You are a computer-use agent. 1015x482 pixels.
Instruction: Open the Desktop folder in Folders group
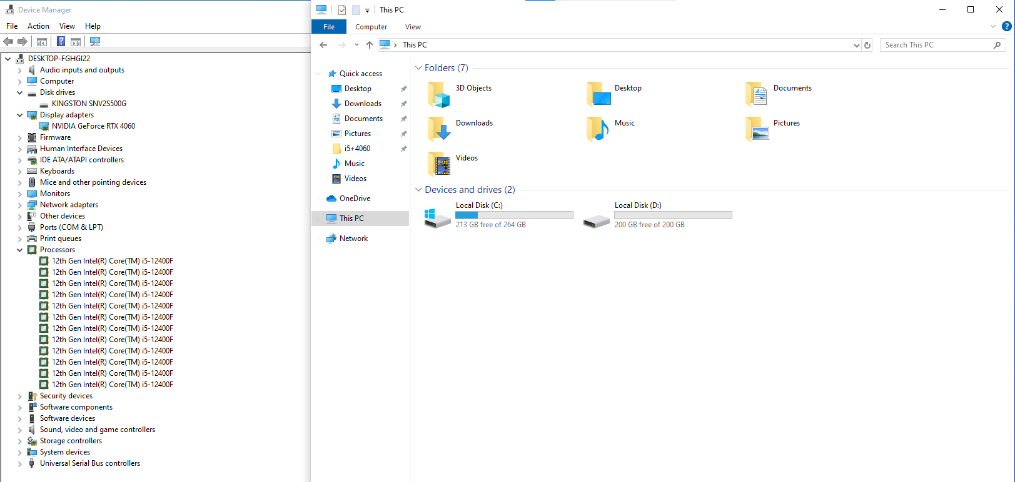pos(598,95)
